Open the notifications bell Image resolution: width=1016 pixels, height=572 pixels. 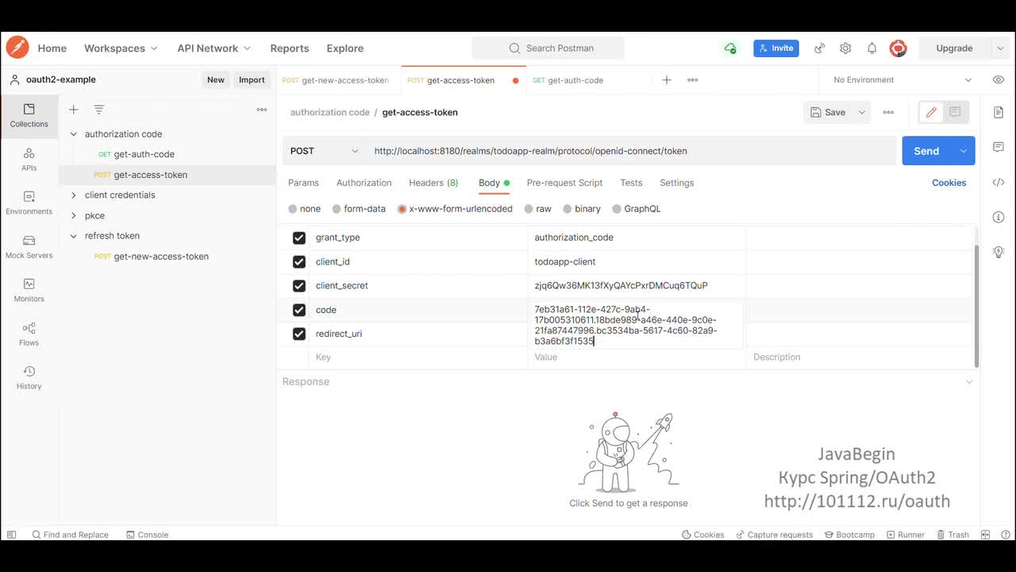(x=872, y=48)
